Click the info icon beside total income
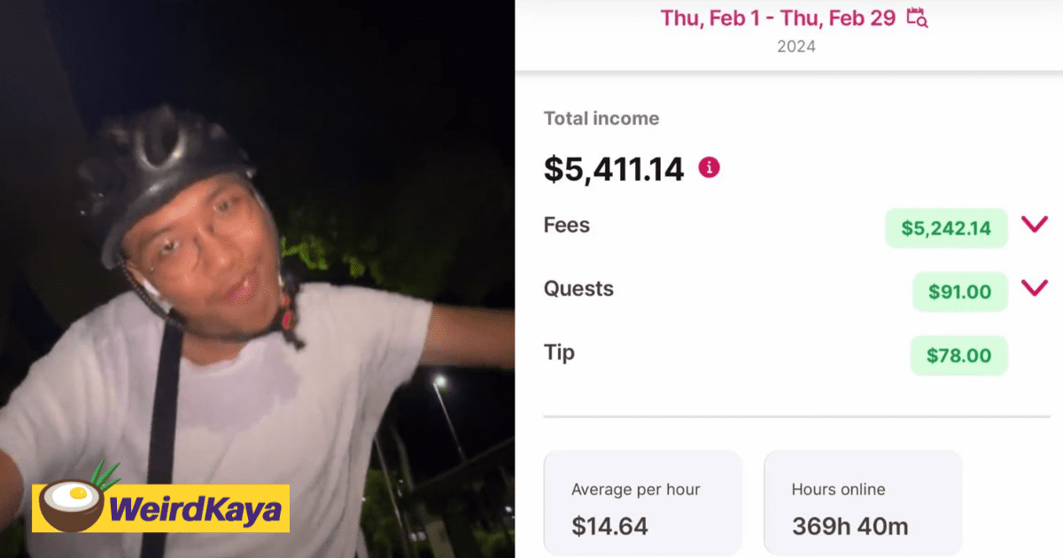 (709, 167)
